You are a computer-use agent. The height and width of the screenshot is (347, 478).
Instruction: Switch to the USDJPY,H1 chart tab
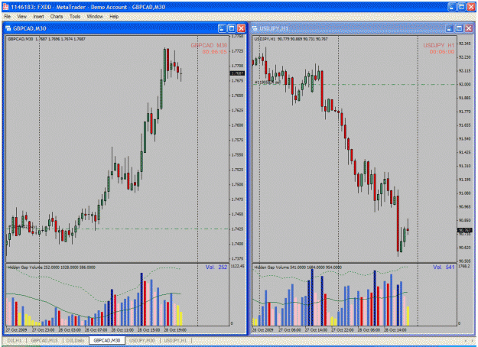point(176,340)
